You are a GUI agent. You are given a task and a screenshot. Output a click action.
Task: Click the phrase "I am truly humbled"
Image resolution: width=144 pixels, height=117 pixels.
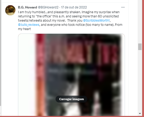[x=31, y=12]
